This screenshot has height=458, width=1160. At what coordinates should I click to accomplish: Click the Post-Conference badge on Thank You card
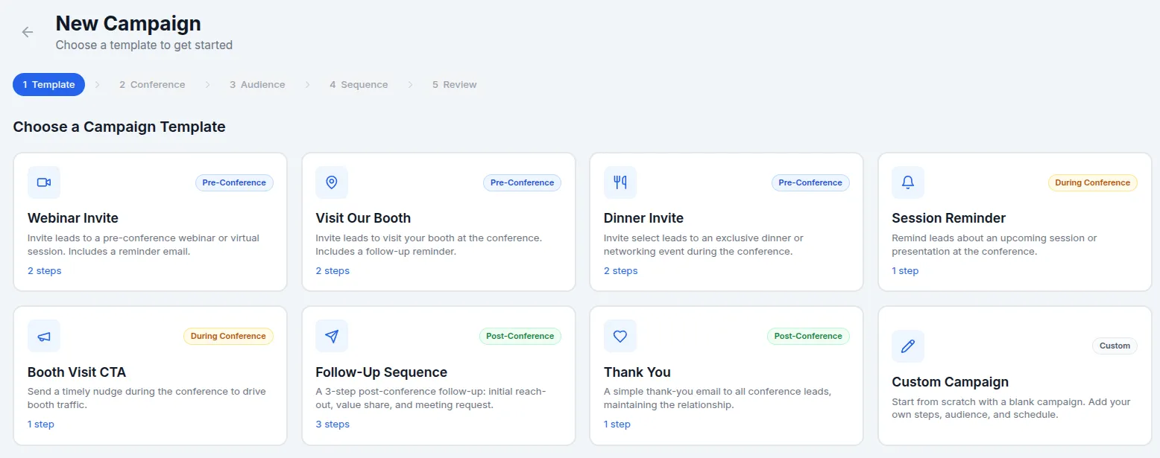tap(808, 336)
